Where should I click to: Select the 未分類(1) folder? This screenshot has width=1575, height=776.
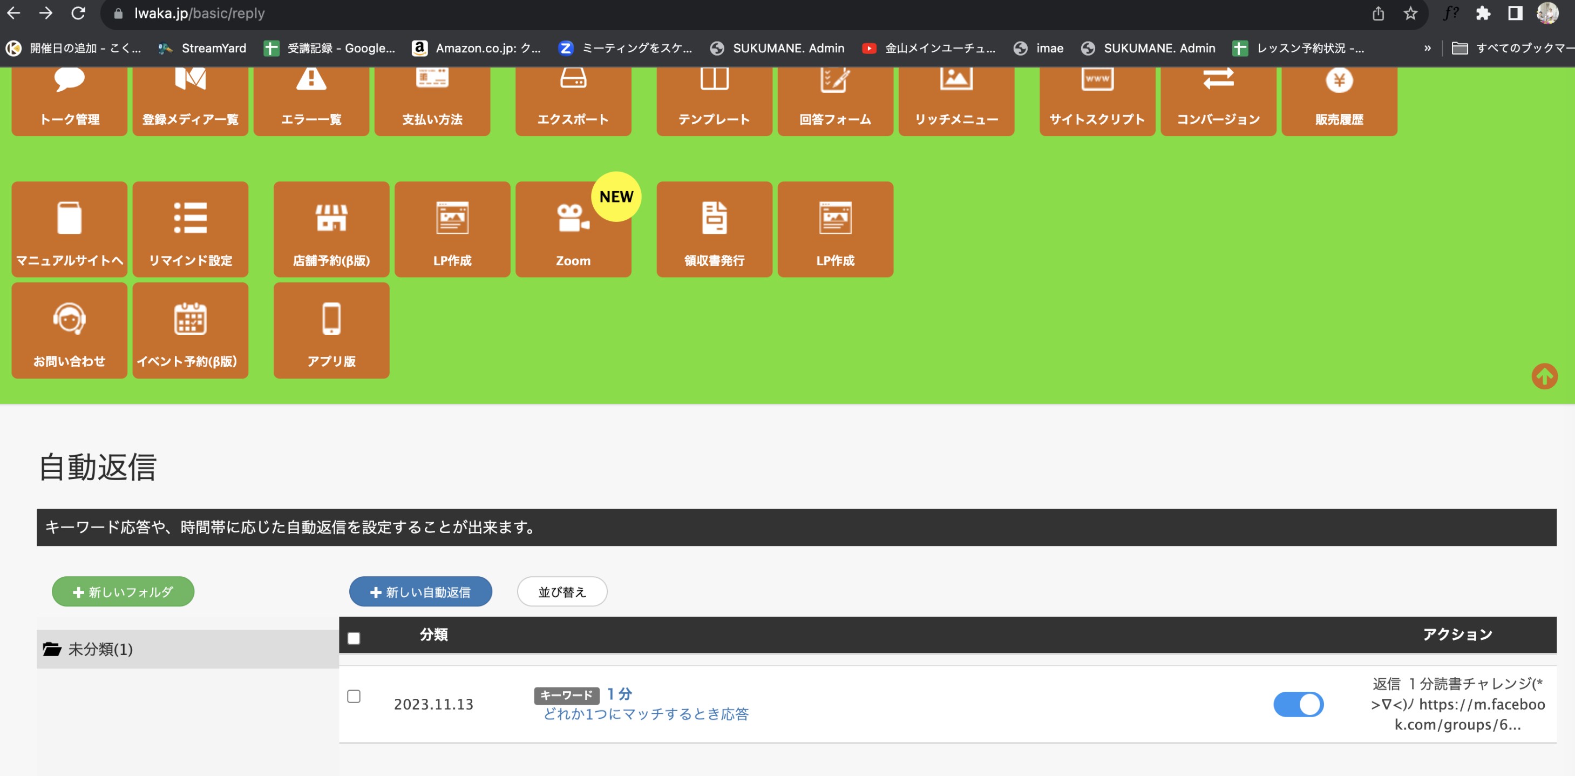(x=188, y=649)
